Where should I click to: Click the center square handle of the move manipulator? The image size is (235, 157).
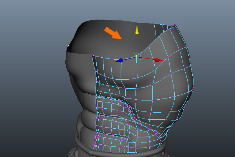pos(137,57)
